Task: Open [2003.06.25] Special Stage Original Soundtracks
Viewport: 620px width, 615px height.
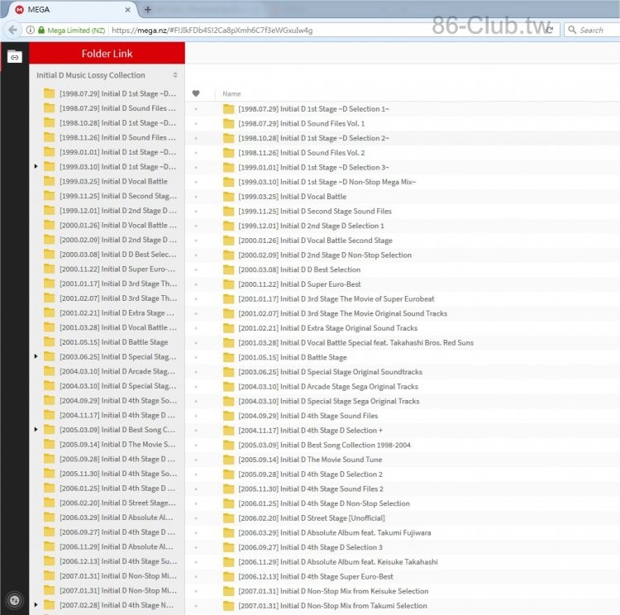Action: (330, 372)
